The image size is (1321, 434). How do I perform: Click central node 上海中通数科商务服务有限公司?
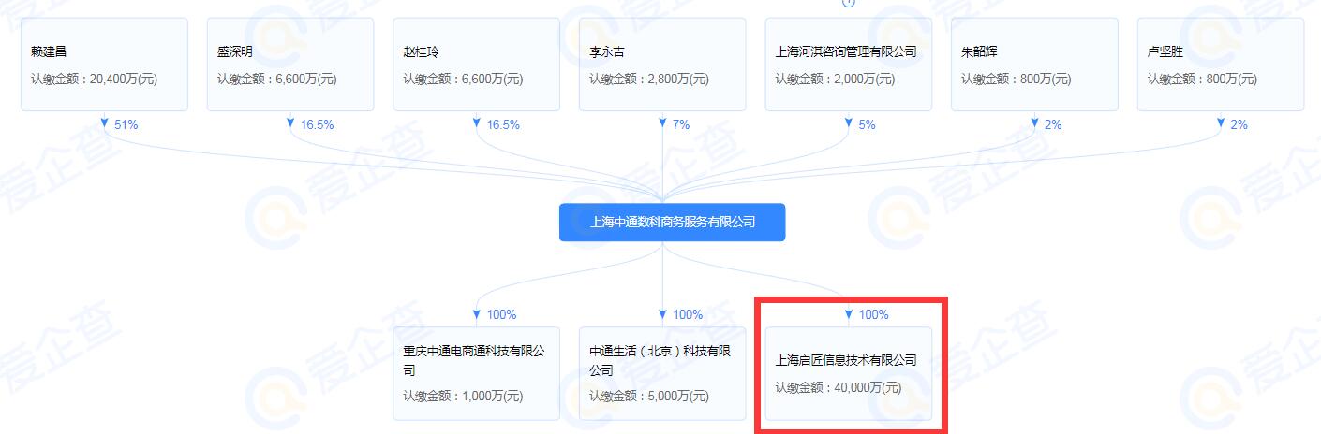point(673,222)
